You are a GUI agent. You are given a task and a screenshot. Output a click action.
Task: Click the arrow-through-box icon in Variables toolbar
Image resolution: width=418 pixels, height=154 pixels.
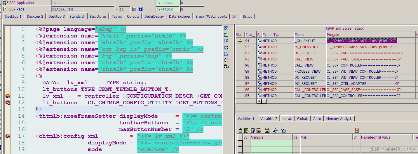275,130
